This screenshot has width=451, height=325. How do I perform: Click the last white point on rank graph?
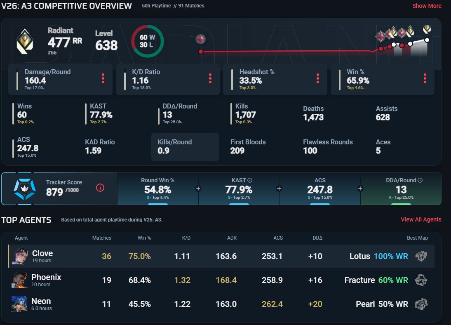427,40
